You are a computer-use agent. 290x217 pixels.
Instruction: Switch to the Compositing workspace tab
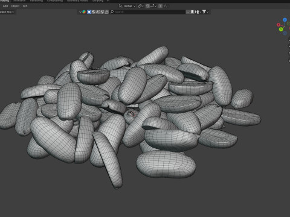pyautogui.click(x=55, y=1)
